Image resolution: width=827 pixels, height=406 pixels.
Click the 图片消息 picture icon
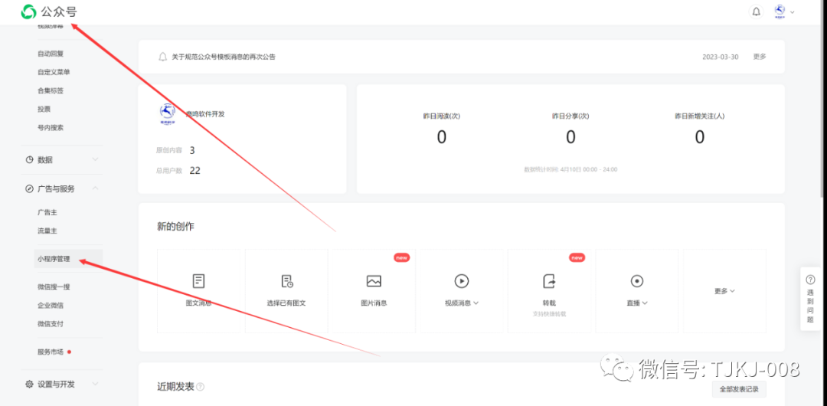point(374,281)
